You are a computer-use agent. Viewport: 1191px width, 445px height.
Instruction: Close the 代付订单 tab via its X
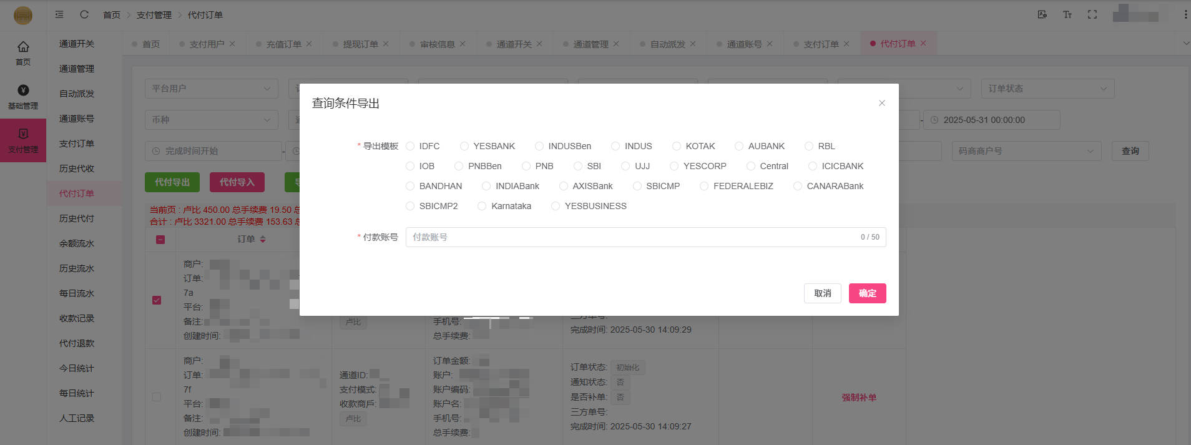[x=923, y=44]
